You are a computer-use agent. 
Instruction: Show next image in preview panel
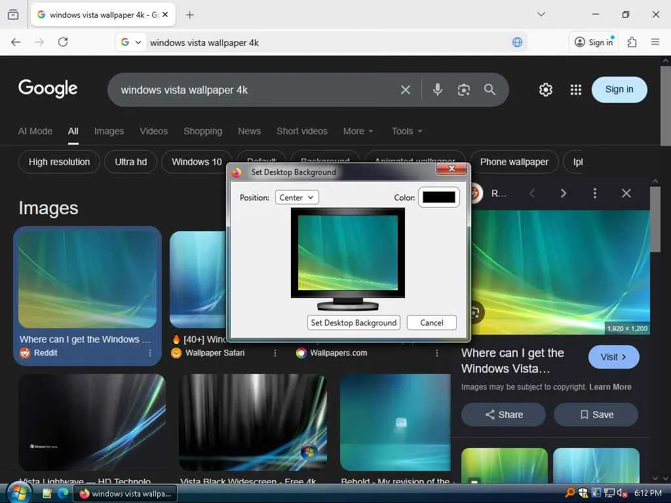point(563,193)
